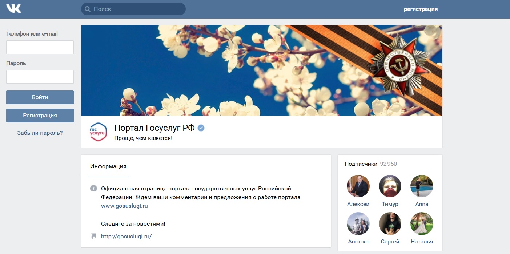Screen dimensions: 510x254
Task: Click the Следите за новостями! text
Action: point(133,224)
